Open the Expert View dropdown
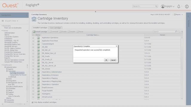 click(12, 21)
